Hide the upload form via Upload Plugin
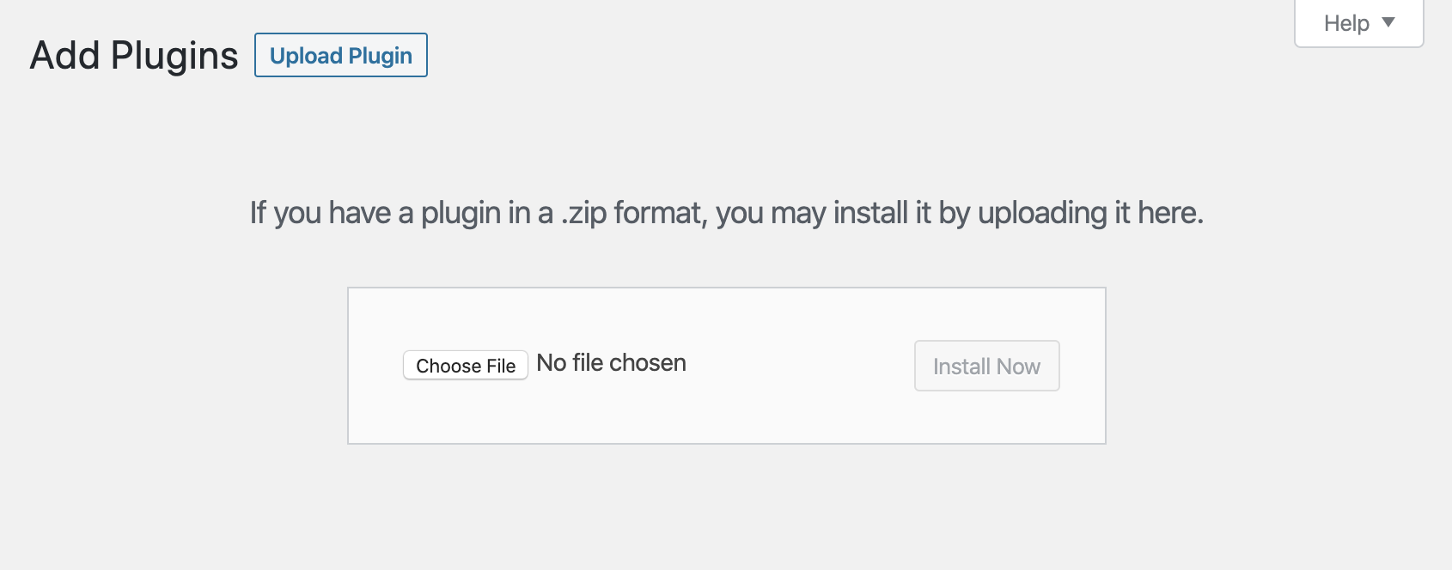This screenshot has width=1452, height=570. (x=341, y=56)
